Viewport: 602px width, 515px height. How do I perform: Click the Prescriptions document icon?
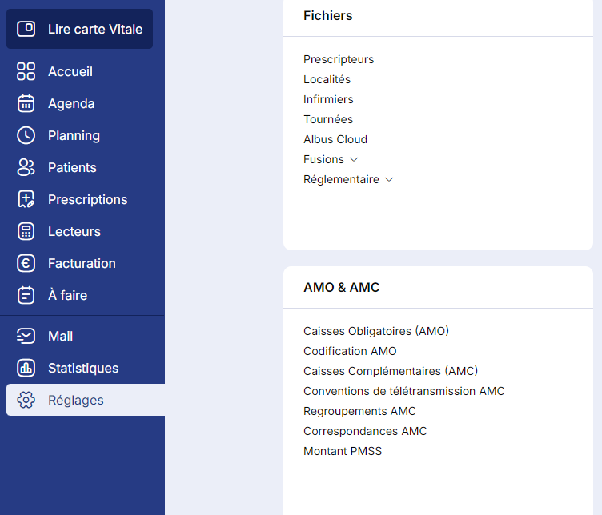tap(26, 199)
